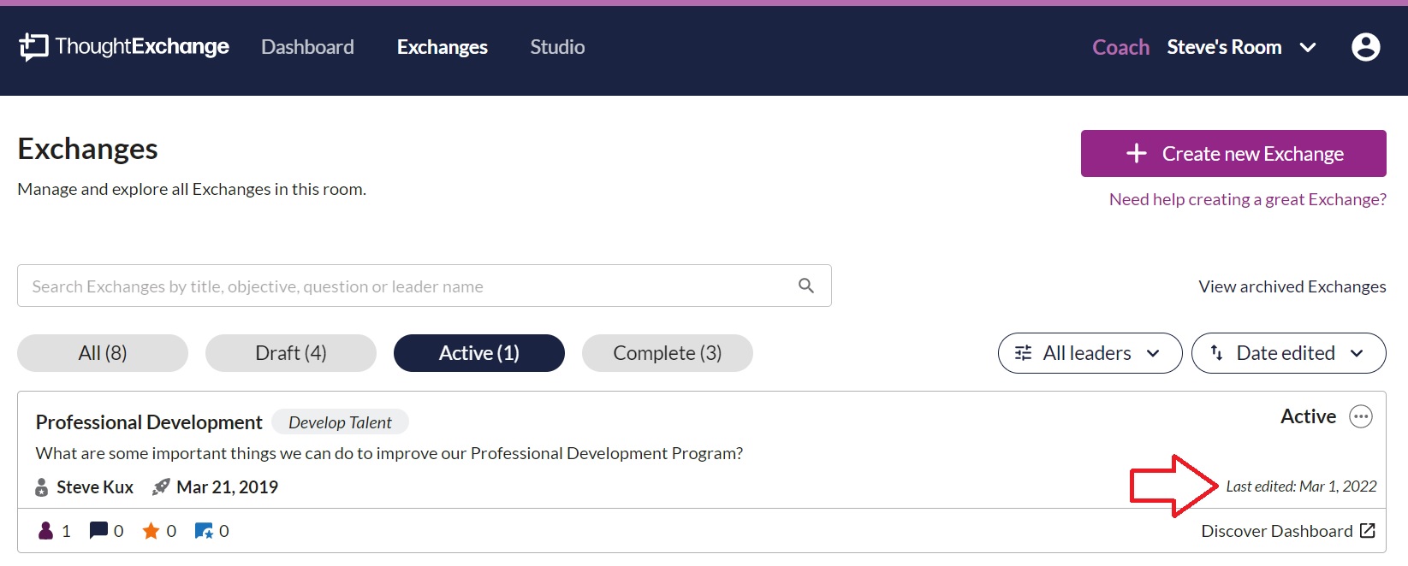Open the Exchanges nav item

443,47
